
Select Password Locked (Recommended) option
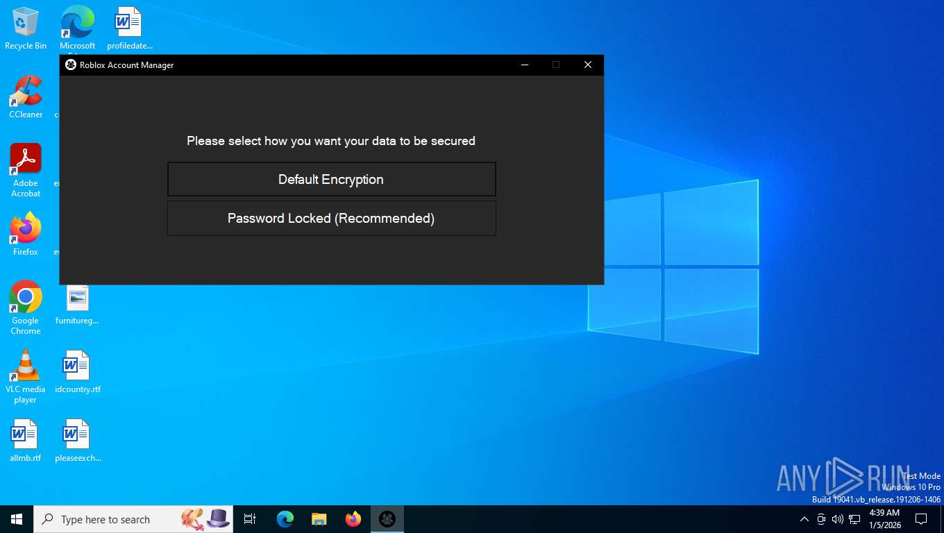click(x=331, y=218)
